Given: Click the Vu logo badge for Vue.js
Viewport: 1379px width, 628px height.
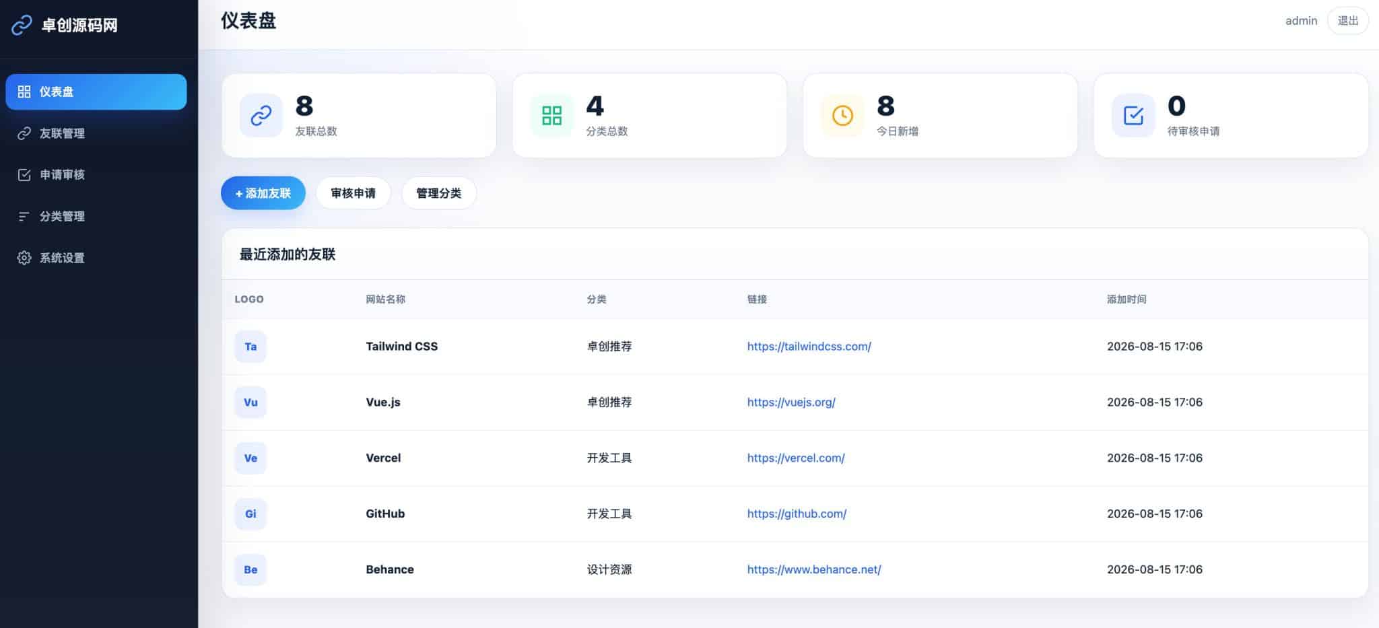Looking at the screenshot, I should coord(250,403).
